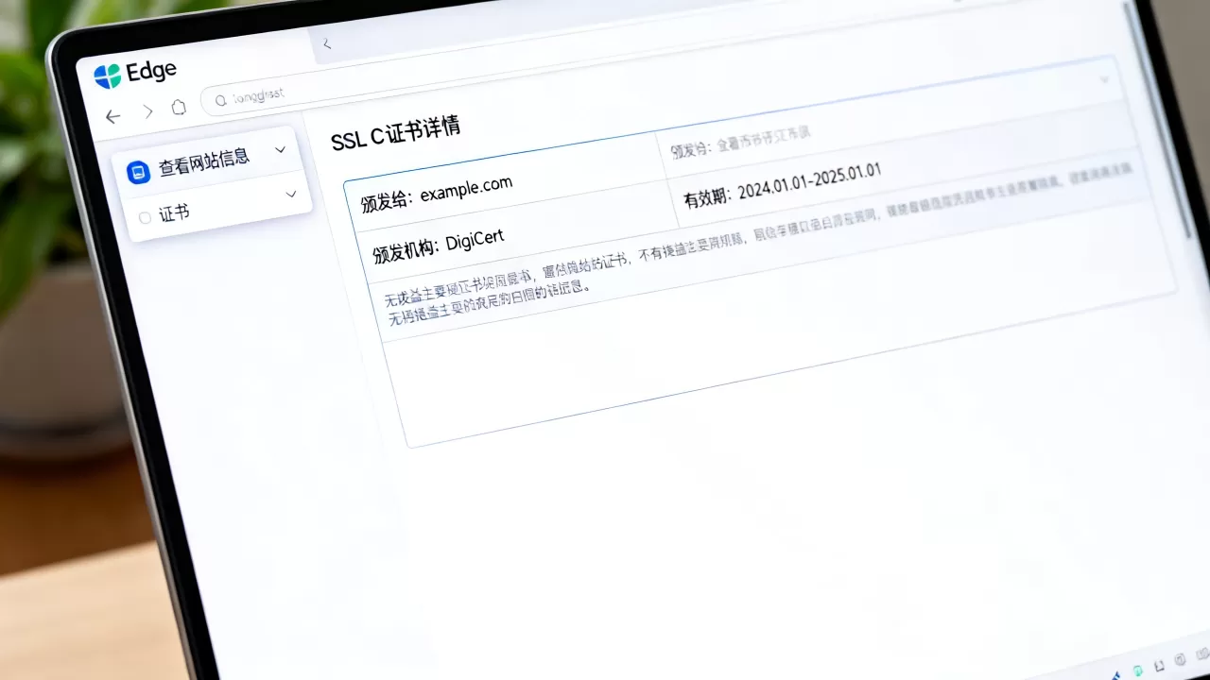Click the home icon beside the address bar
This screenshot has height=680, width=1210.
[179, 107]
